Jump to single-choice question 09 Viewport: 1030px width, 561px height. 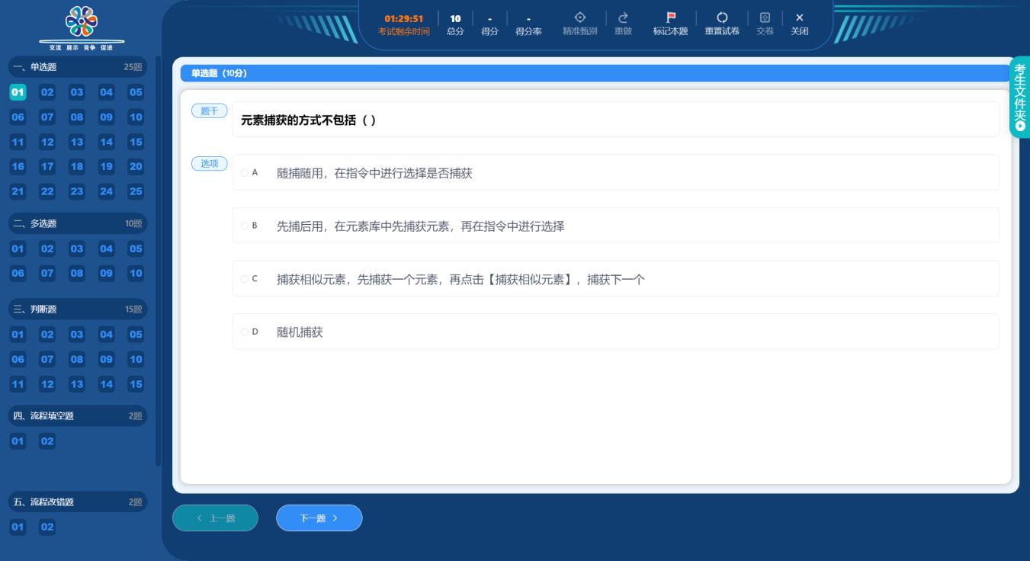106,117
